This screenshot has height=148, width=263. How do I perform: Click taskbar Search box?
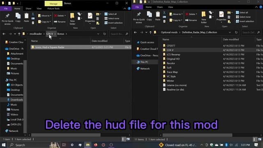tap(34, 145)
